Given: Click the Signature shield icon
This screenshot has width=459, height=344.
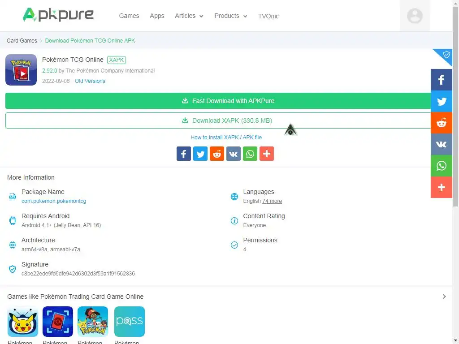Looking at the screenshot, I should [13, 269].
